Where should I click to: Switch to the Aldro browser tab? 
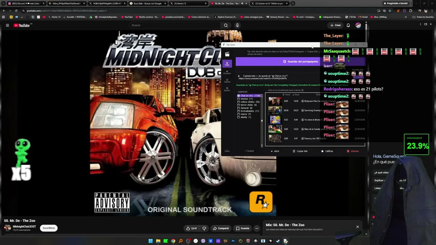(66, 3)
